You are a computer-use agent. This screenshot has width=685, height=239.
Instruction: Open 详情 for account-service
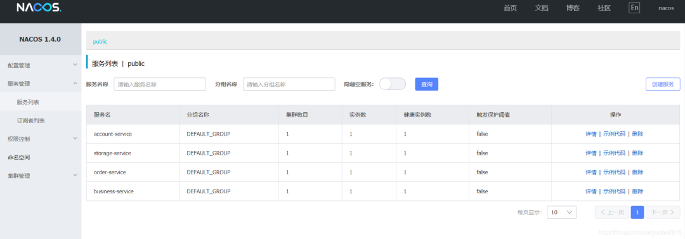(590, 134)
